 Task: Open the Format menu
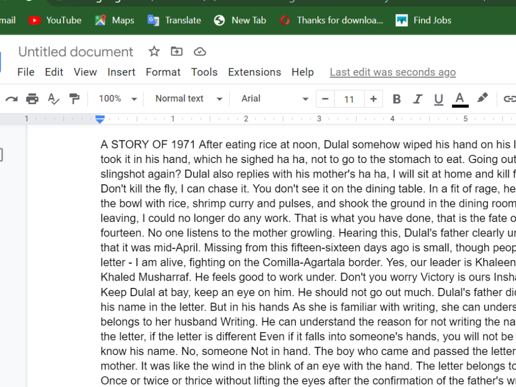pyautogui.click(x=163, y=72)
